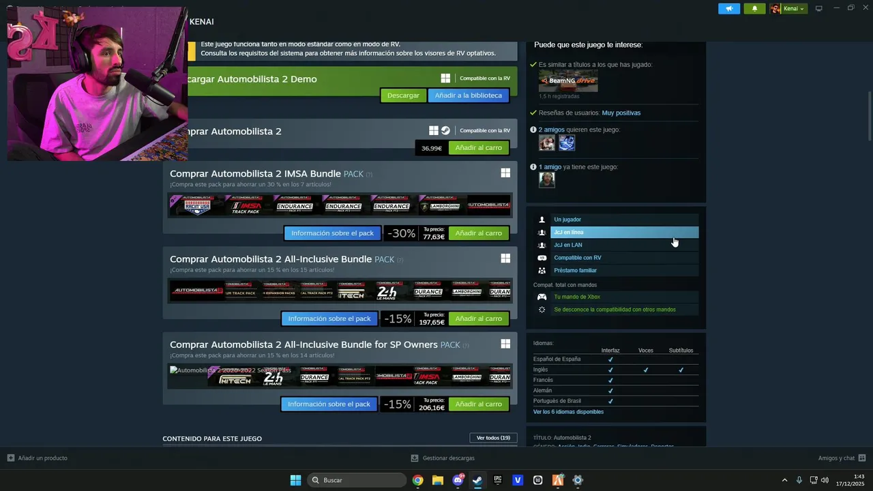Open Amigos y chat panel
Viewport: 873px width, 491px height.
[x=842, y=458]
